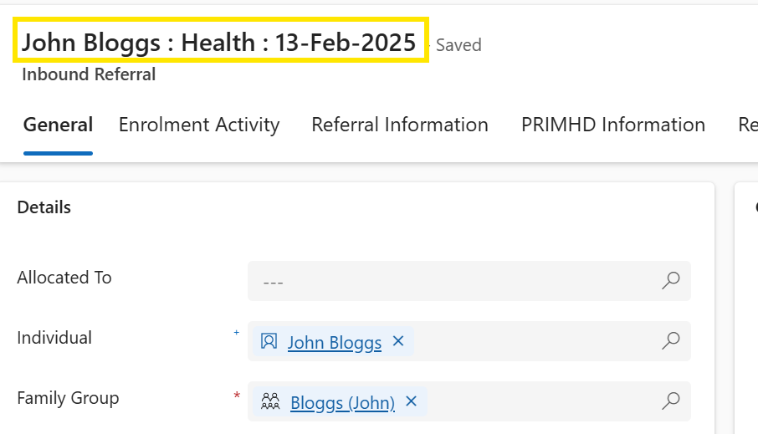Click the Details section header
The width and height of the screenshot is (758, 434).
44,207
